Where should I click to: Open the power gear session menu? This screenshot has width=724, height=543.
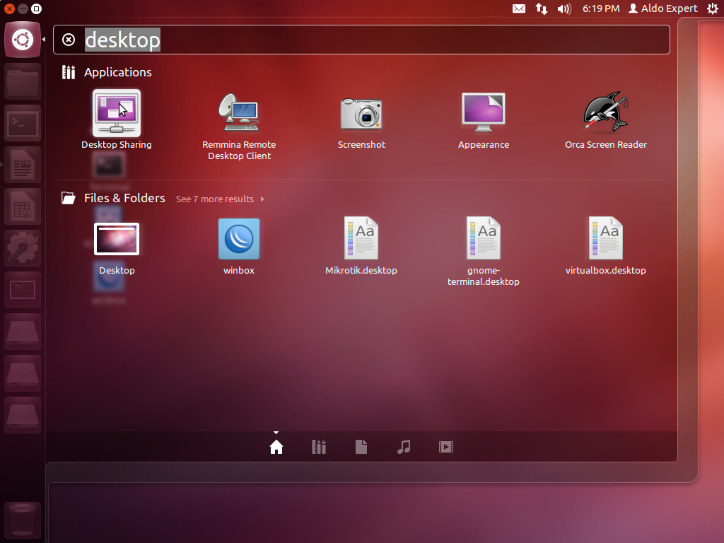pyautogui.click(x=713, y=8)
